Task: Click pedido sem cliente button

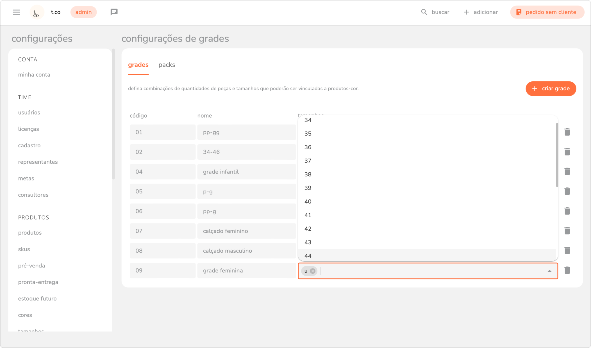Action: pyautogui.click(x=547, y=12)
